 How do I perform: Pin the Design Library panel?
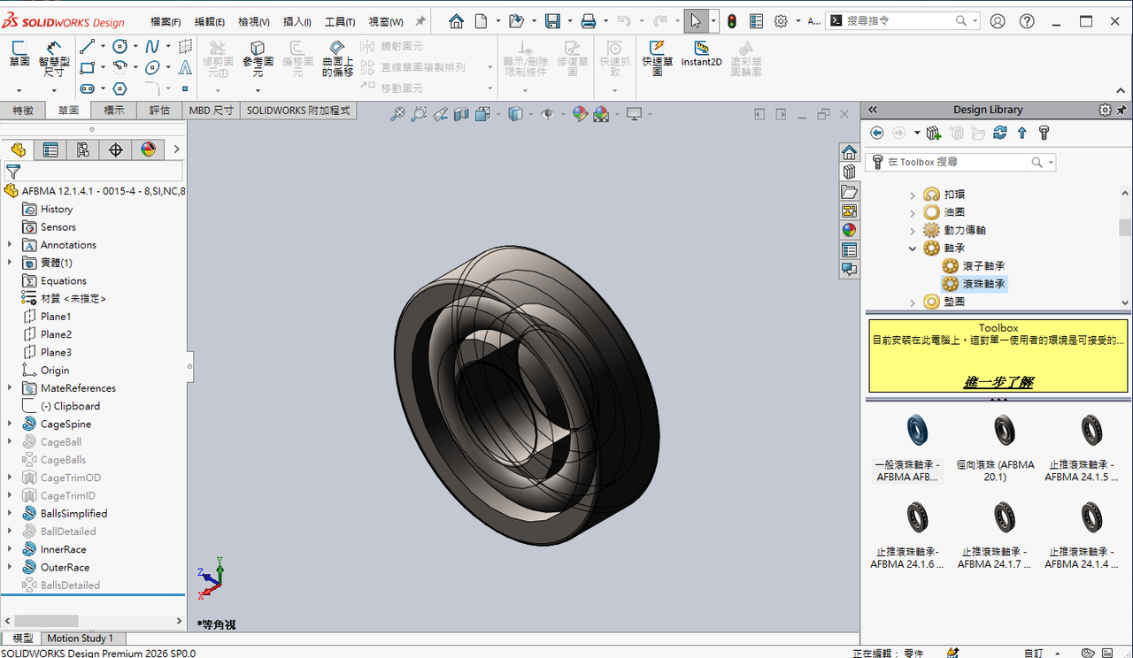pos(1122,110)
